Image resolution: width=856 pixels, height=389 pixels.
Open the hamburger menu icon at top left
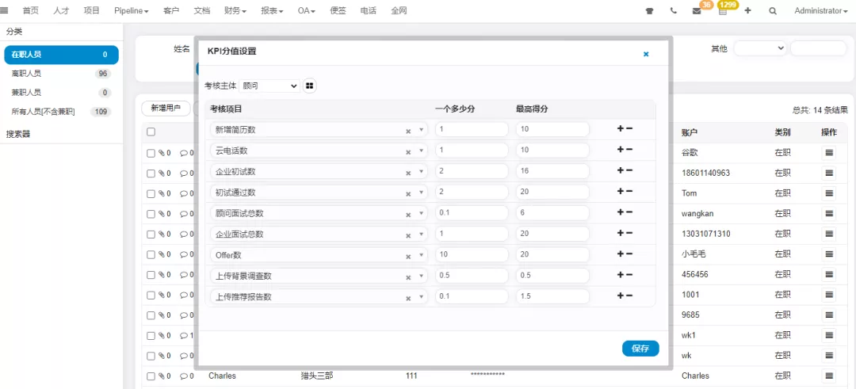pos(4,10)
